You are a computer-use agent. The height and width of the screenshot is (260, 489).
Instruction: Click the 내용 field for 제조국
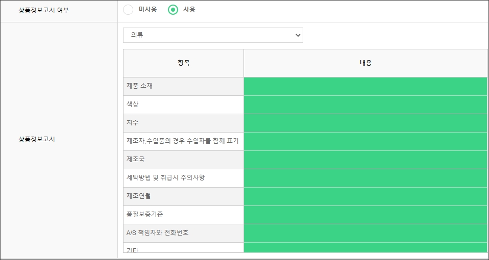click(x=365, y=160)
